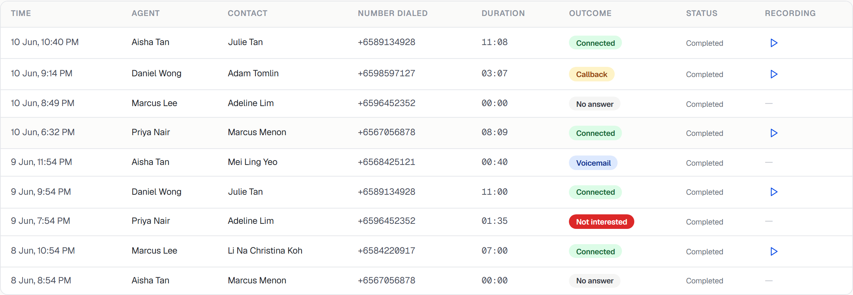Image resolution: width=853 pixels, height=295 pixels.
Task: Click the STATUS column header
Action: click(702, 13)
